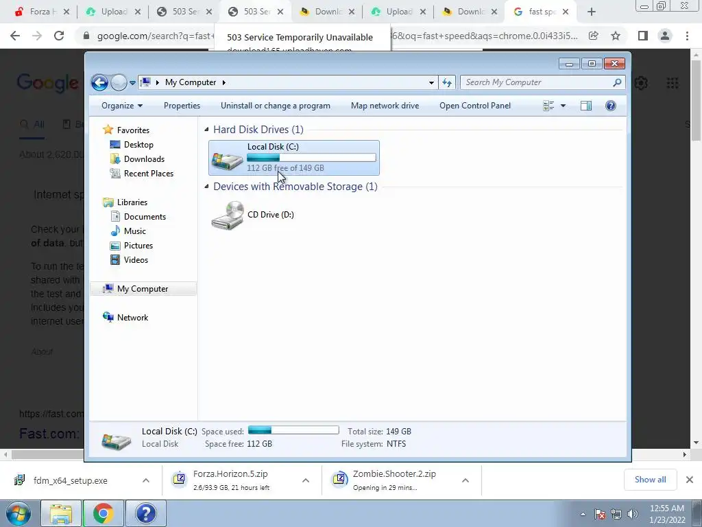Select the CD Drive (D:) icon
702x527 pixels.
pos(227,215)
